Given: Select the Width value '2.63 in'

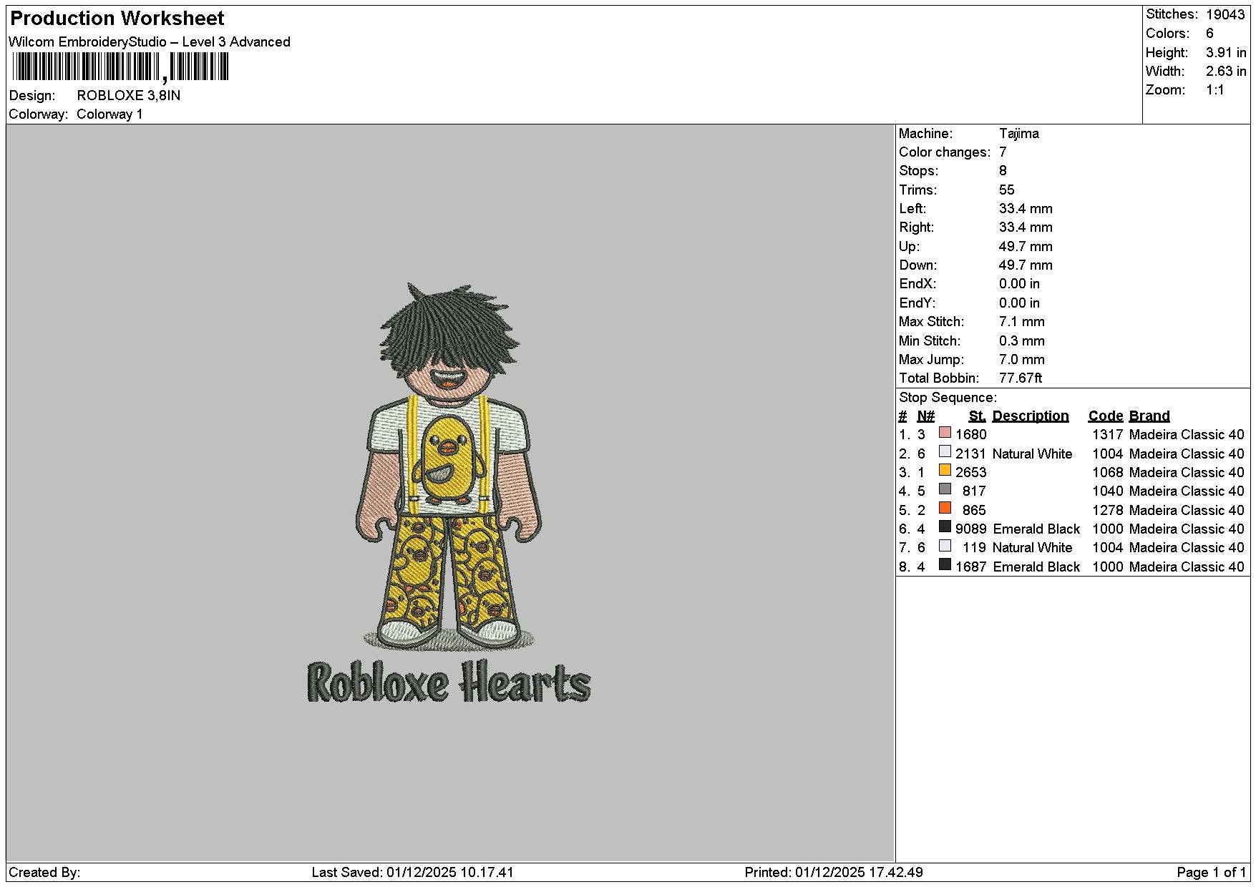Looking at the screenshot, I should point(1226,72).
